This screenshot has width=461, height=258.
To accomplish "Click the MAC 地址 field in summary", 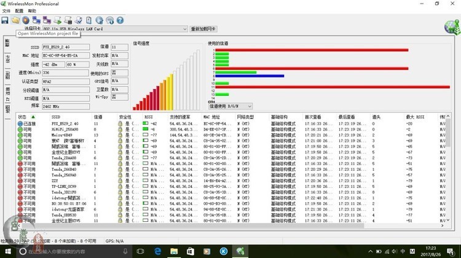I will click(66, 55).
